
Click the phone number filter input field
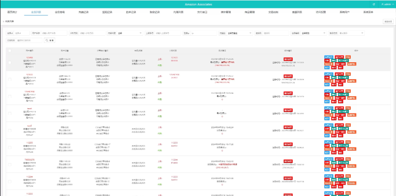(x=92, y=33)
